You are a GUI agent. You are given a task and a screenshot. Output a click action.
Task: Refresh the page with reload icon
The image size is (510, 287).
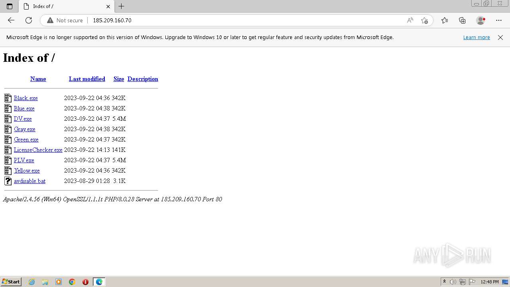pos(29,20)
